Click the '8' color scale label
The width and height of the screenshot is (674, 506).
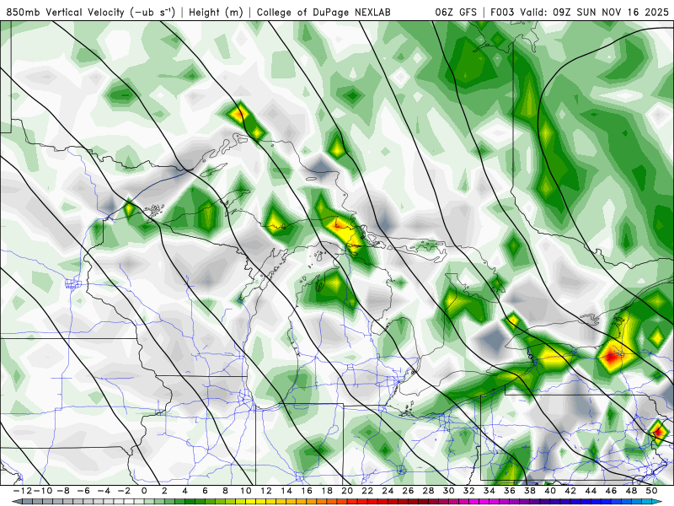point(225,491)
